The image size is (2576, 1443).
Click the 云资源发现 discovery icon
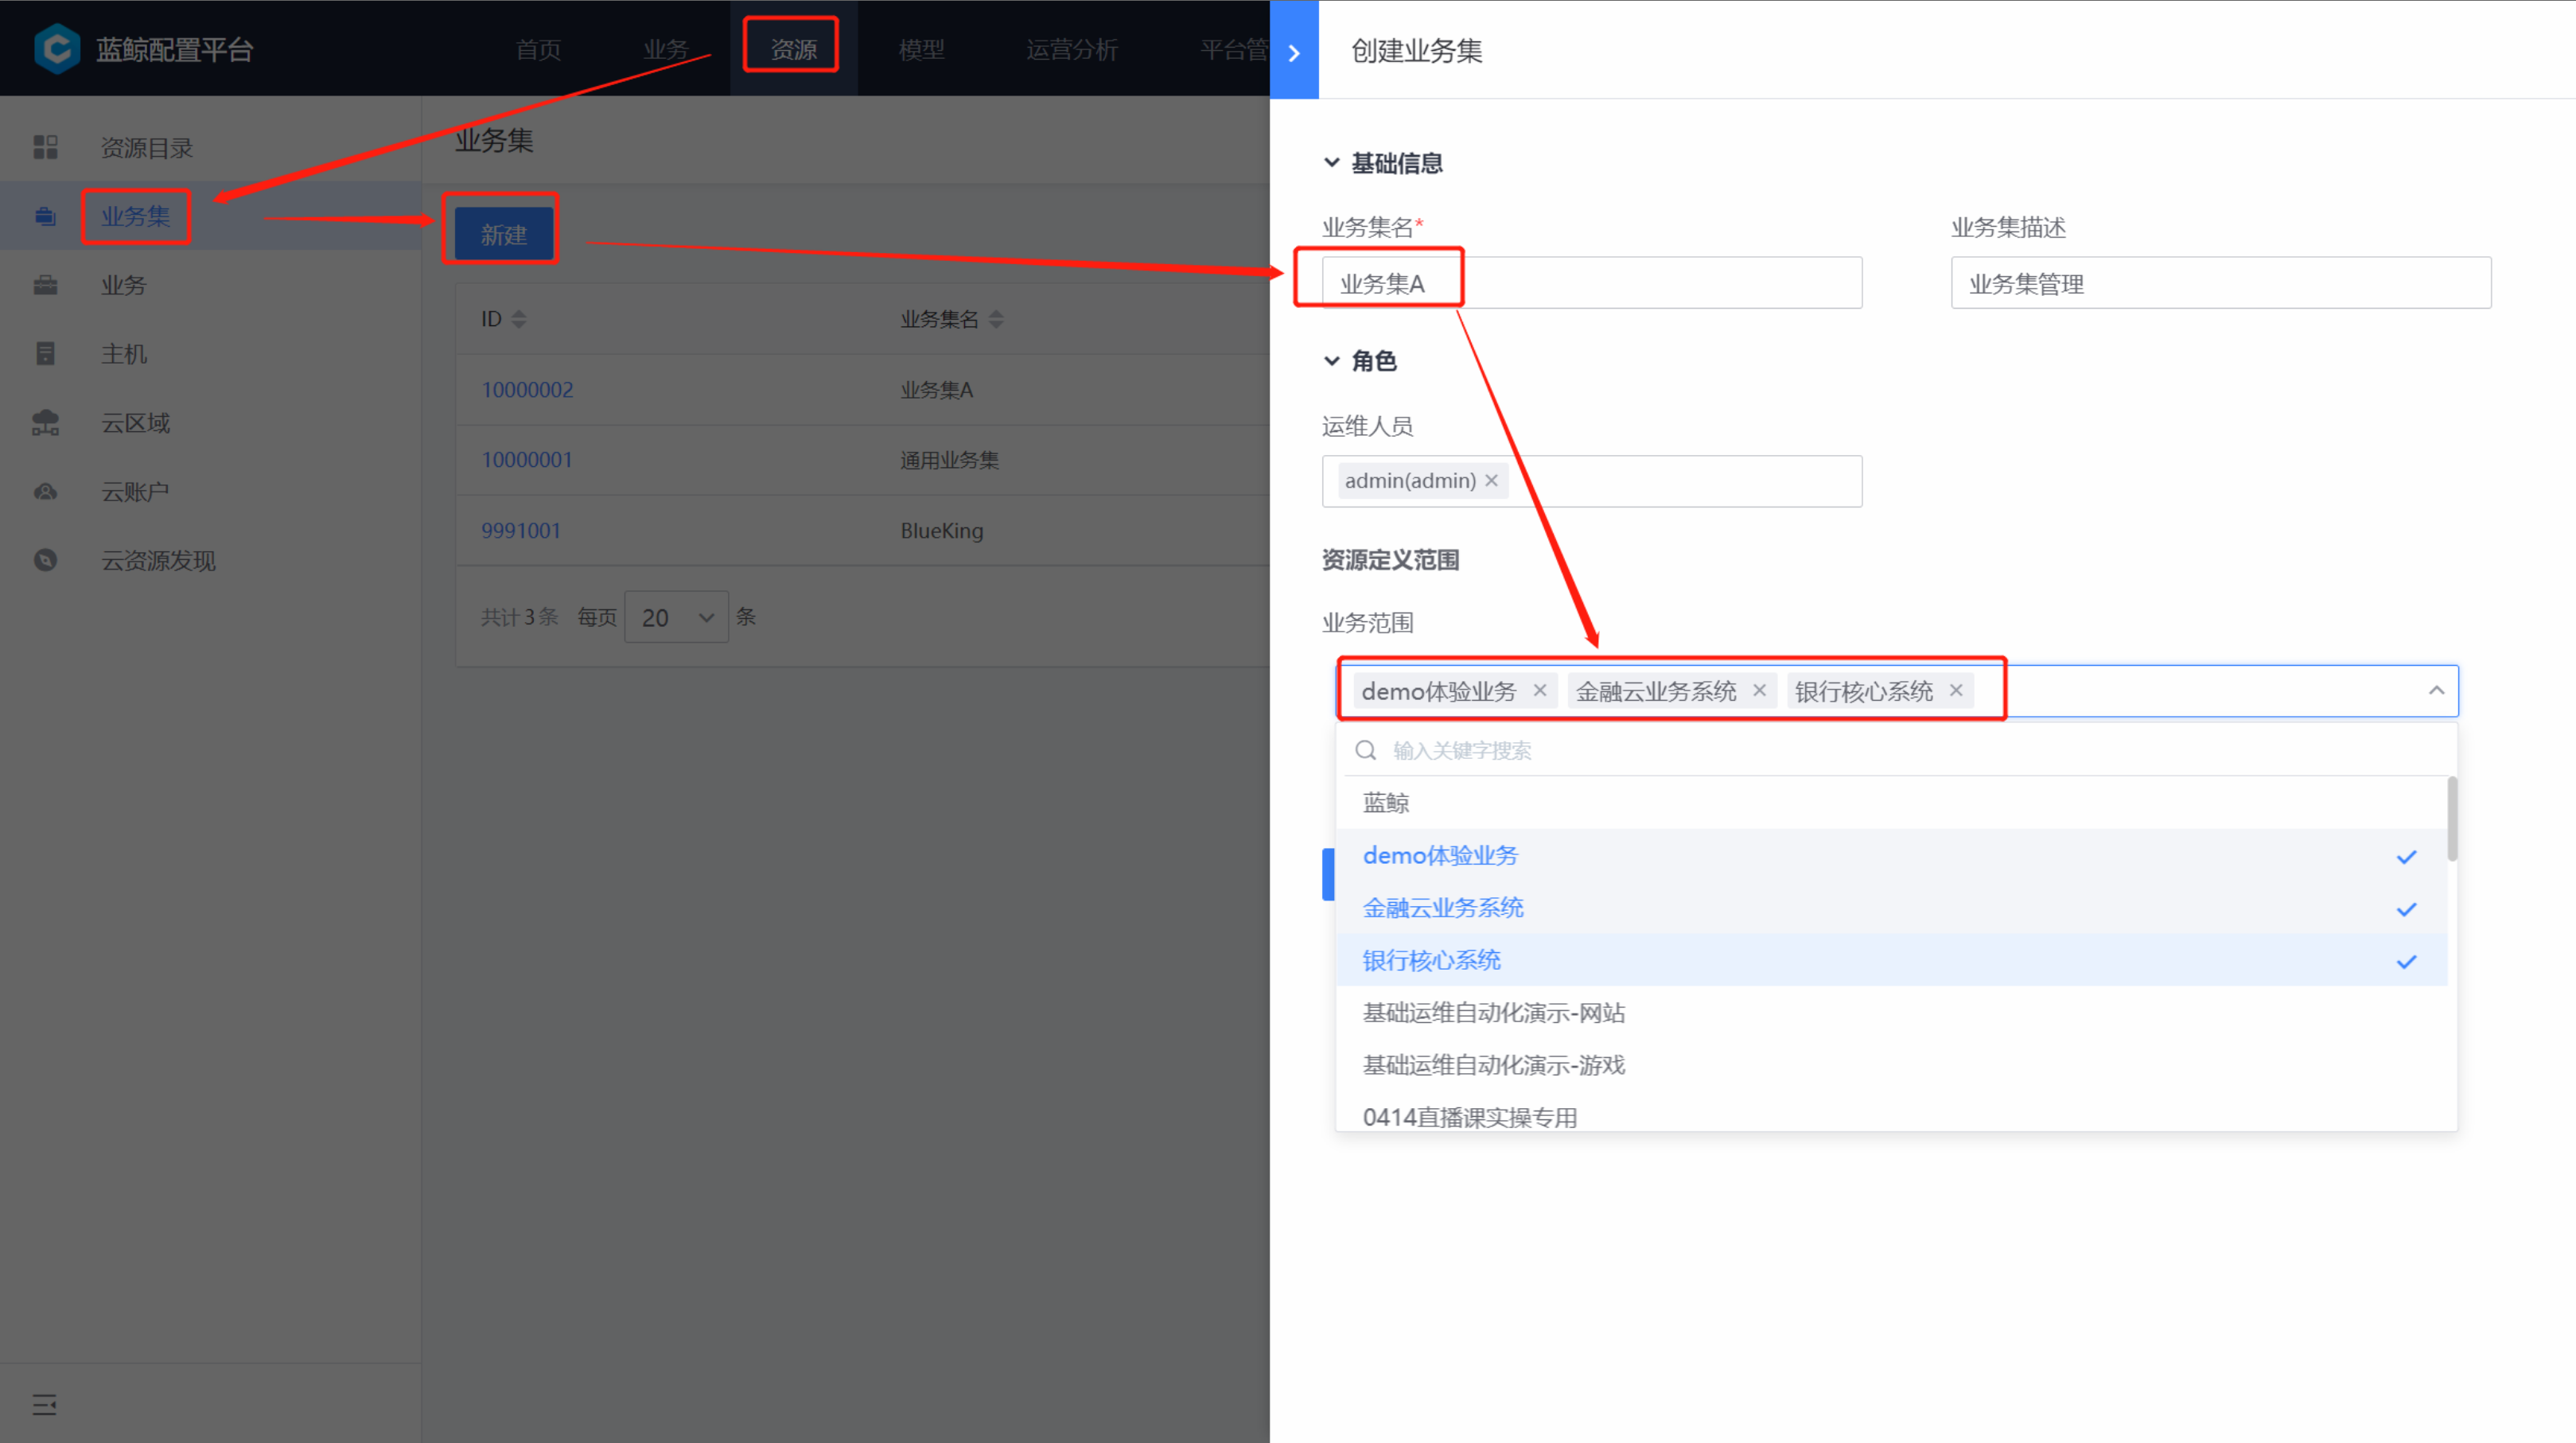(45, 560)
